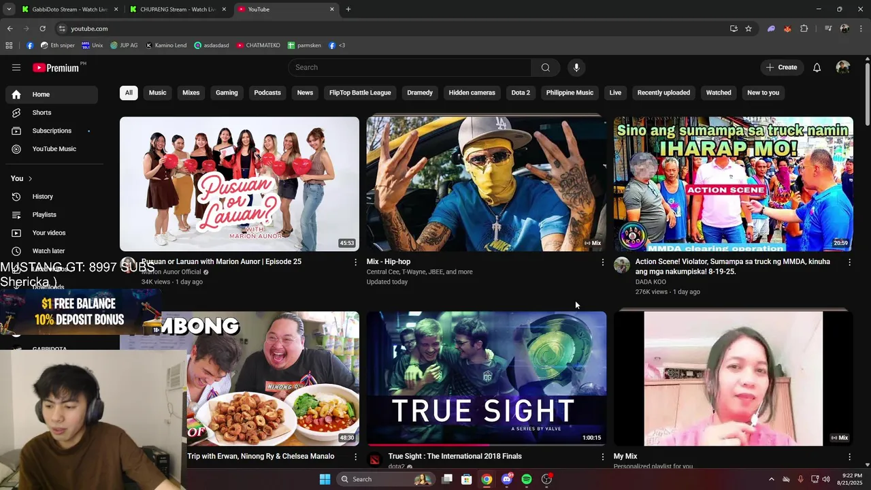Select the Live filter chip
The image size is (871, 490).
[x=615, y=93]
